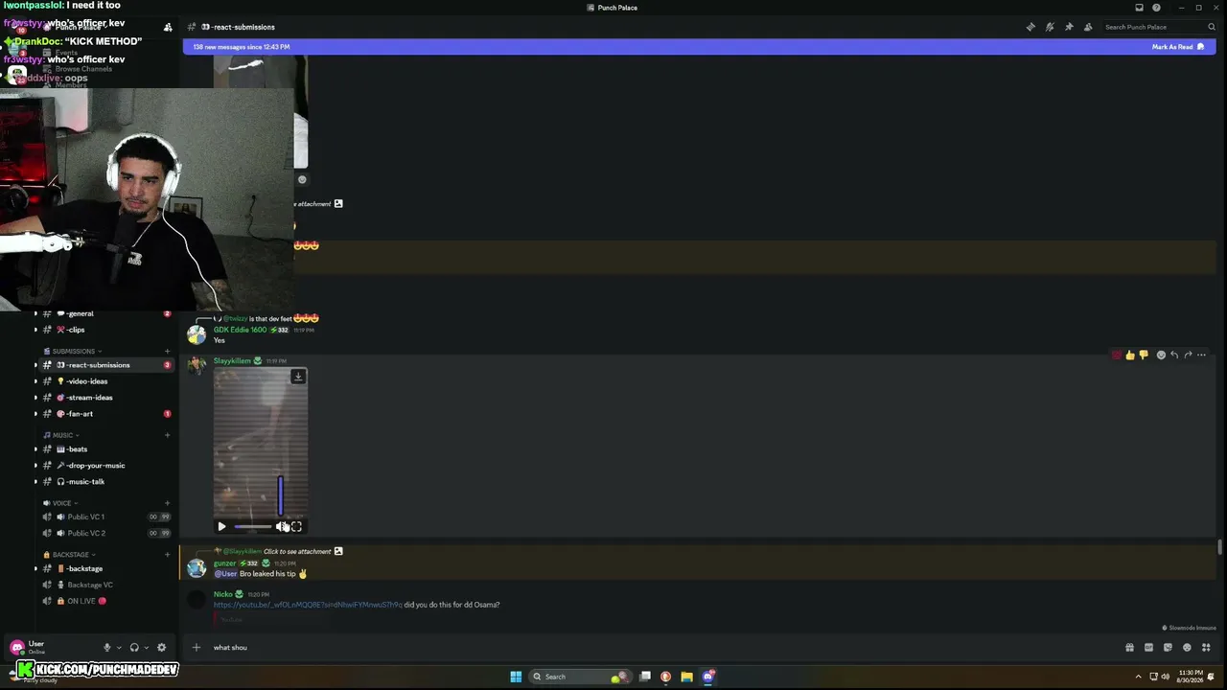1227x690 pixels.
Task: Collapse the MUSIC category
Action: (62, 435)
